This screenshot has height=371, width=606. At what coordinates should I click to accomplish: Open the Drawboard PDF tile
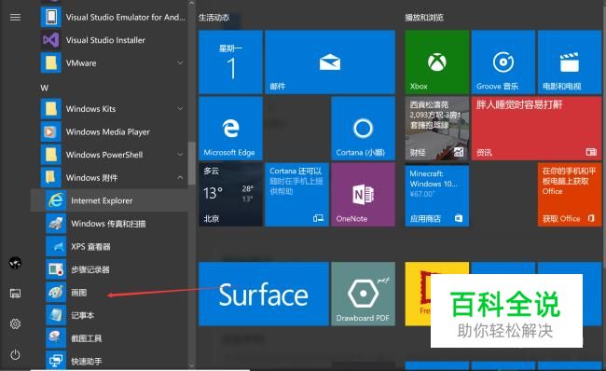click(363, 294)
